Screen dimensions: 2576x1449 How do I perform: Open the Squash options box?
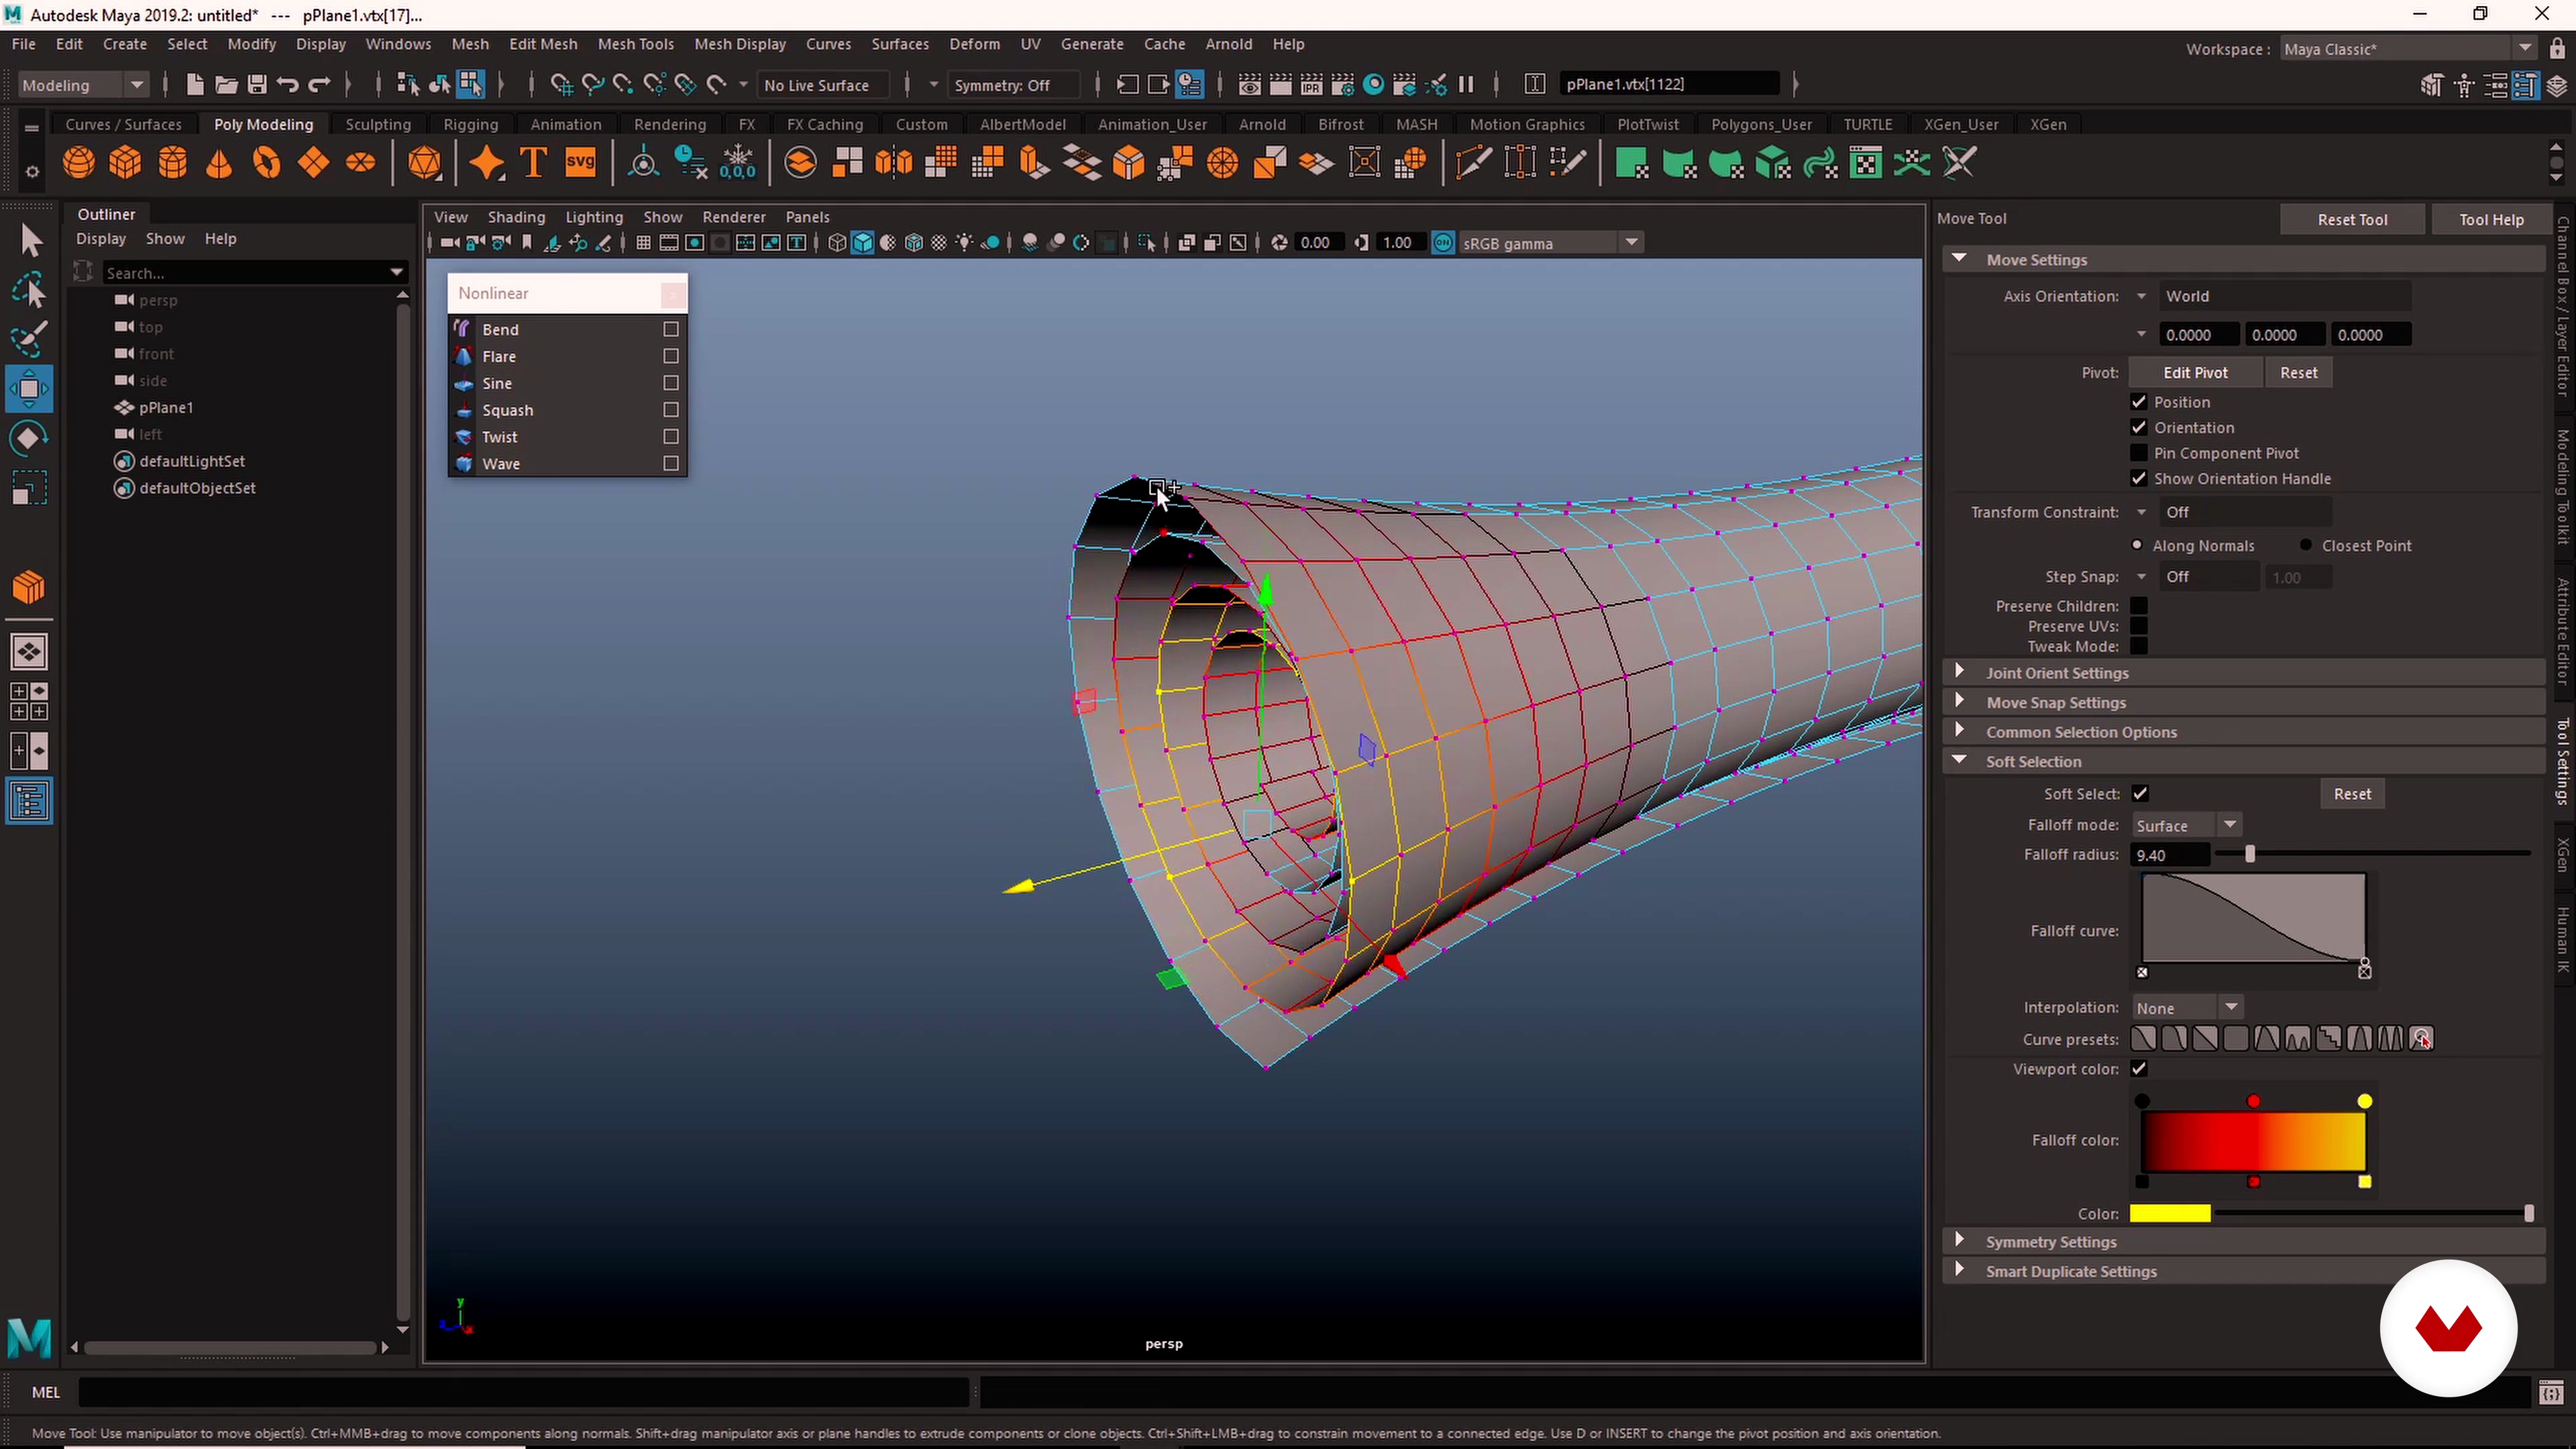pos(671,410)
